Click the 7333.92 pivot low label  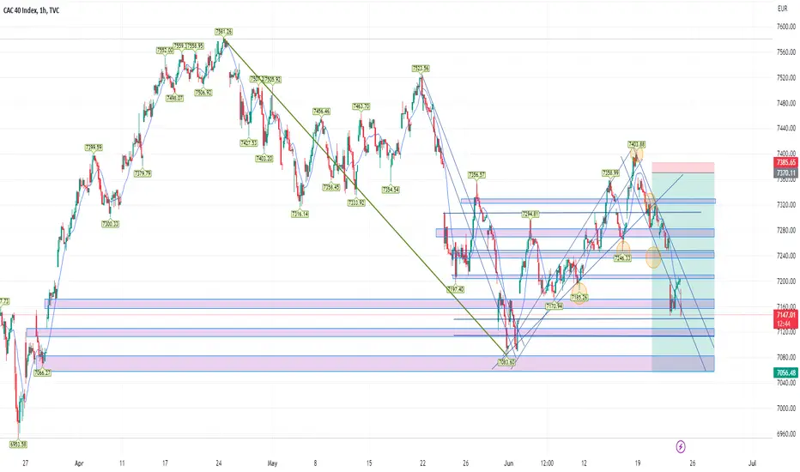click(356, 203)
